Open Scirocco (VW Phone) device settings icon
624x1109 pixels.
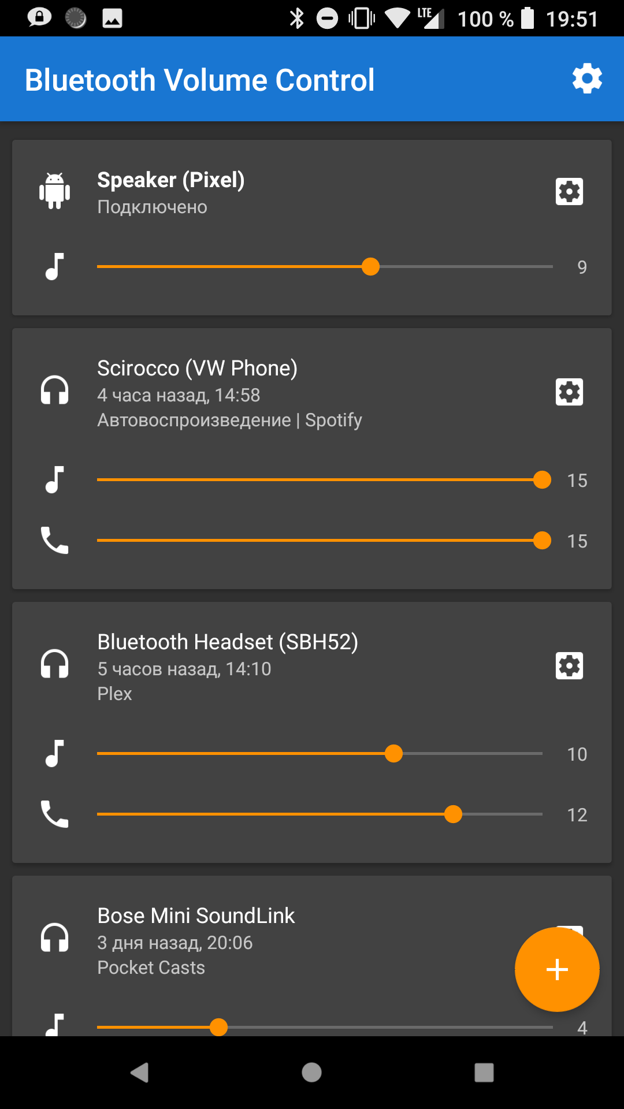(x=569, y=392)
